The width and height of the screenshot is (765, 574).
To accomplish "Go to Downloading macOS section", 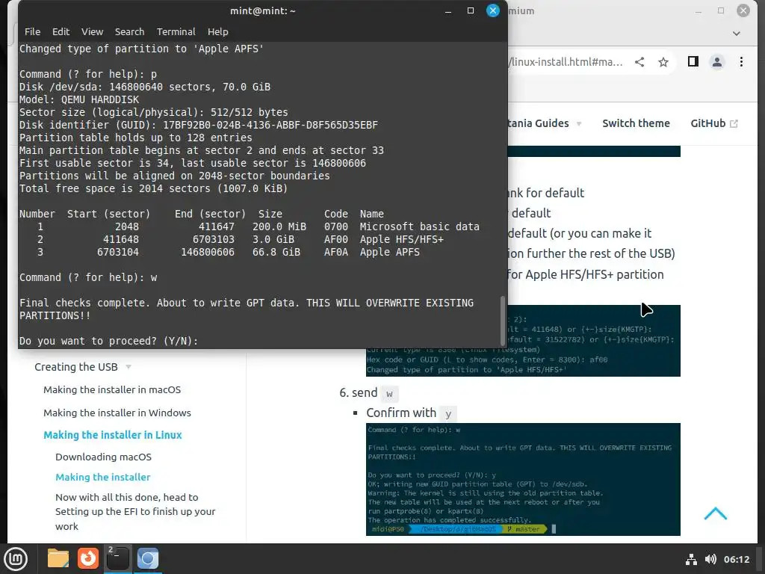I will click(x=103, y=457).
